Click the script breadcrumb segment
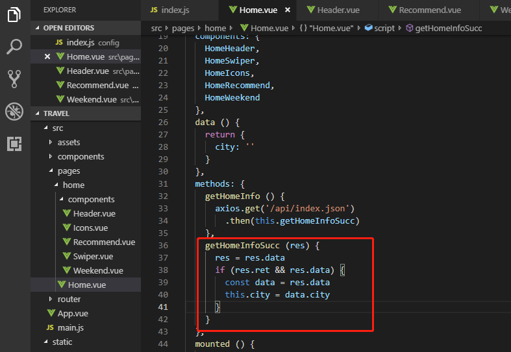This screenshot has height=352, width=511. tap(380, 29)
